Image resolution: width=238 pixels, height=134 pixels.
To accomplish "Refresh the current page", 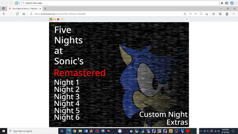I will [x=17, y=14].
